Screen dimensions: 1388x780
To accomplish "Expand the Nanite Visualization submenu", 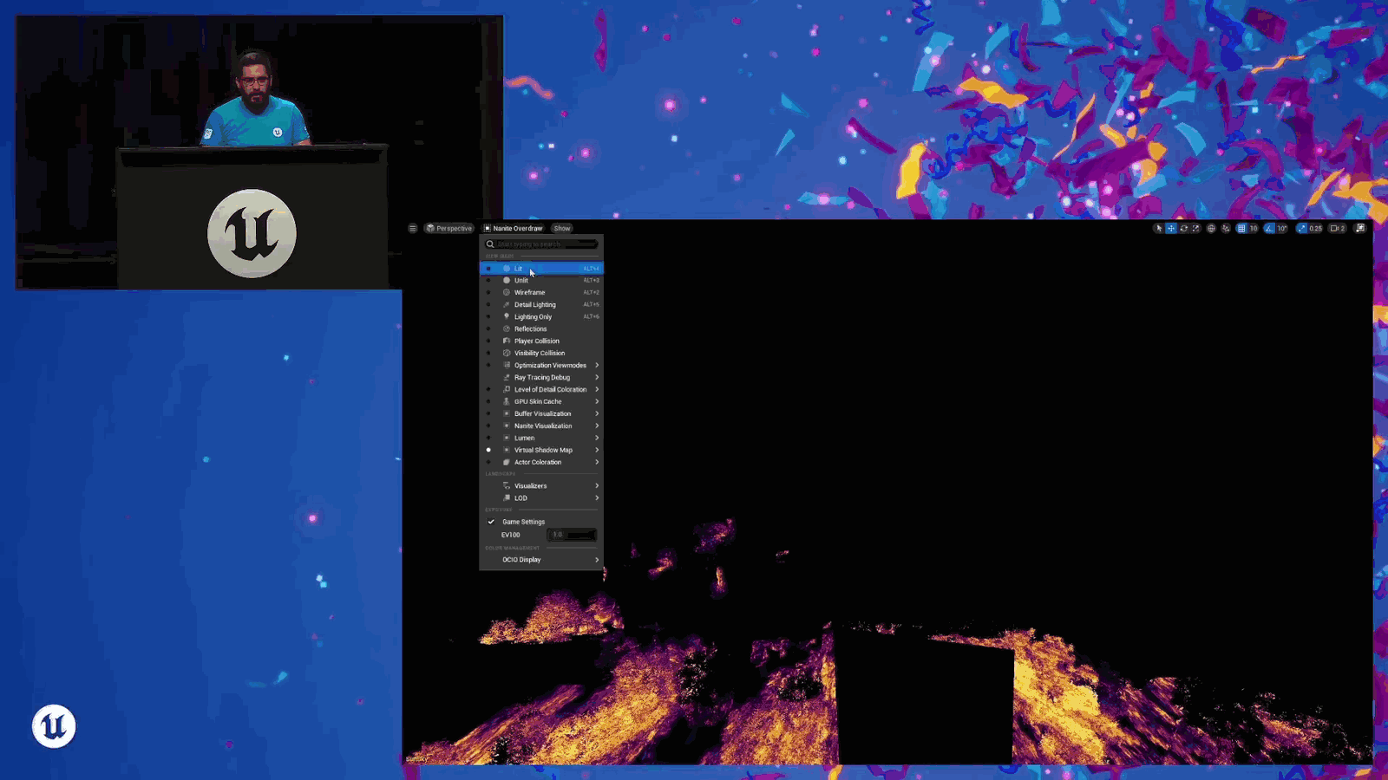I will [541, 426].
